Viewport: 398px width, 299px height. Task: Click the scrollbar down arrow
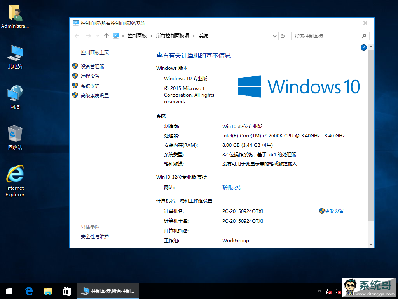tap(371, 244)
